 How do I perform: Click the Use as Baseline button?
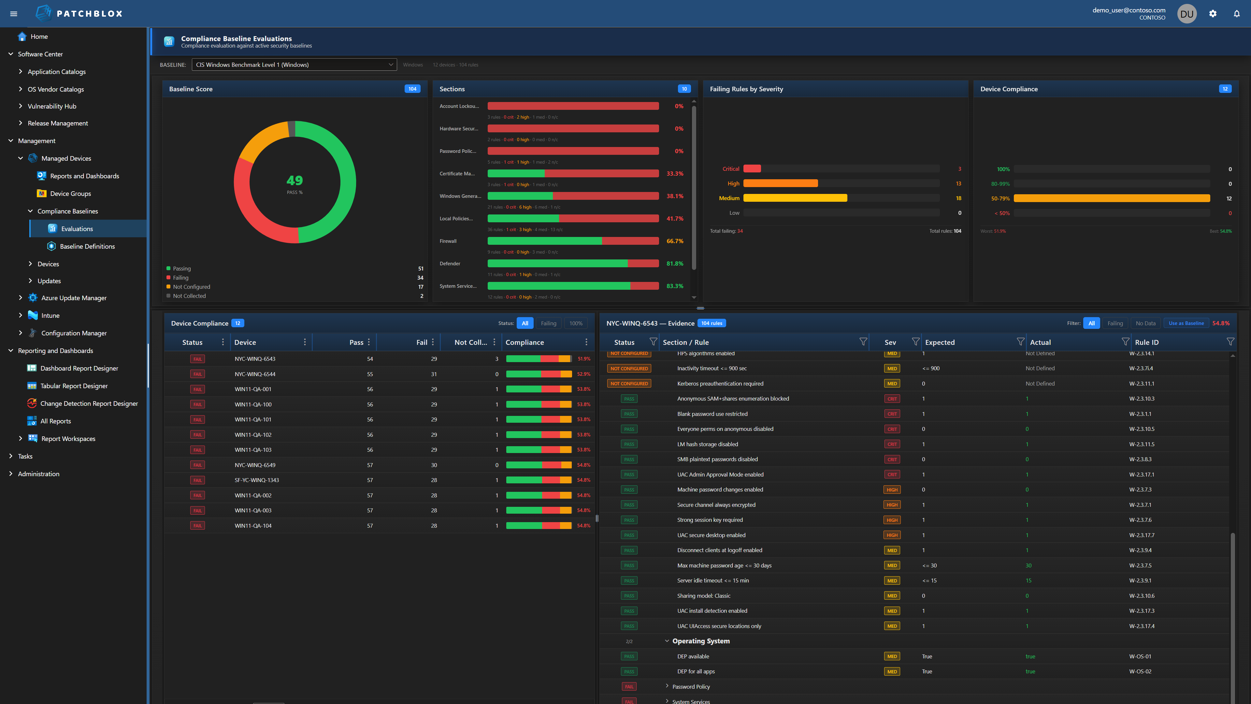[x=1186, y=323]
